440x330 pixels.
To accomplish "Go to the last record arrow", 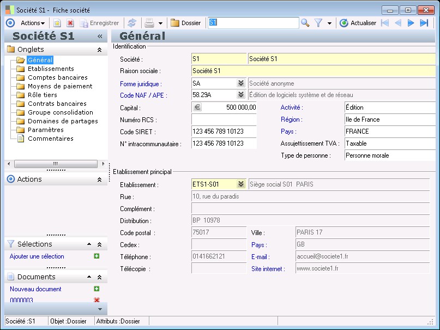I will [x=424, y=23].
